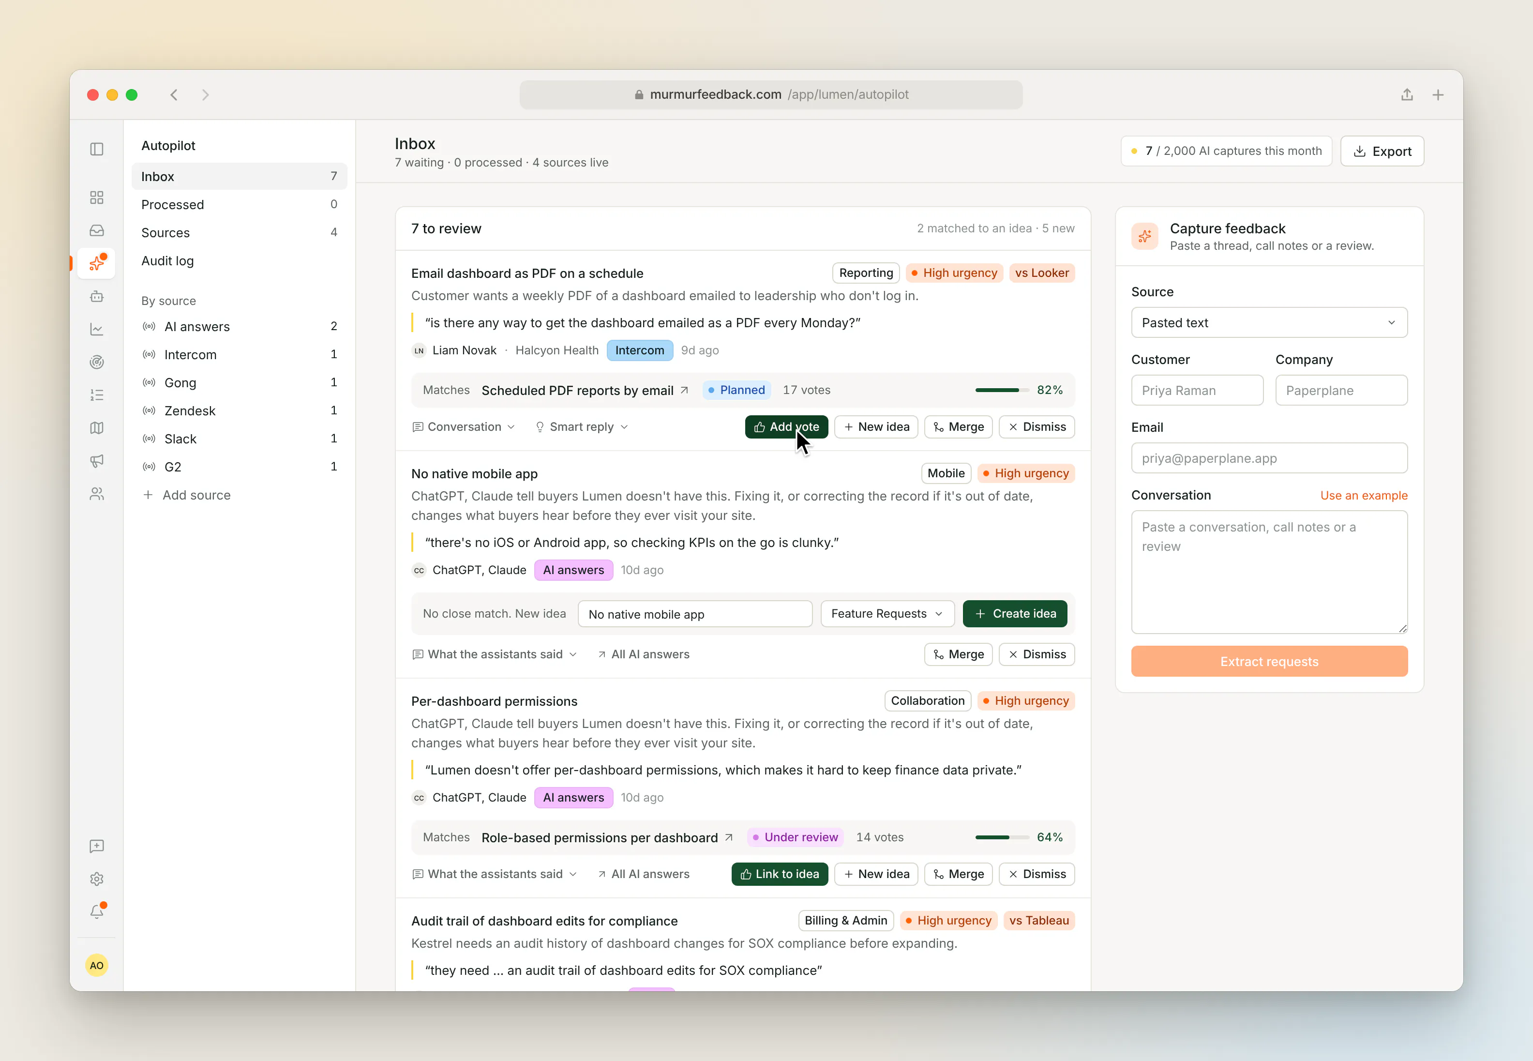This screenshot has height=1061, width=1533.
Task: Click the Use an example link
Action: (x=1364, y=495)
